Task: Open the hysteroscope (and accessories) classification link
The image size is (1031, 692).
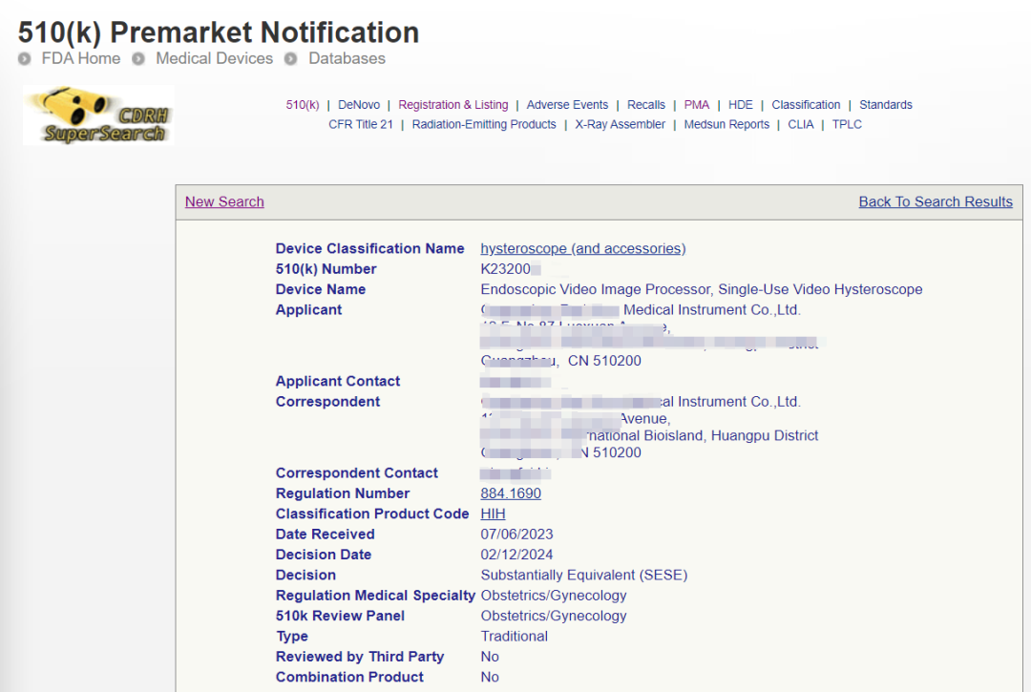Action: (582, 248)
